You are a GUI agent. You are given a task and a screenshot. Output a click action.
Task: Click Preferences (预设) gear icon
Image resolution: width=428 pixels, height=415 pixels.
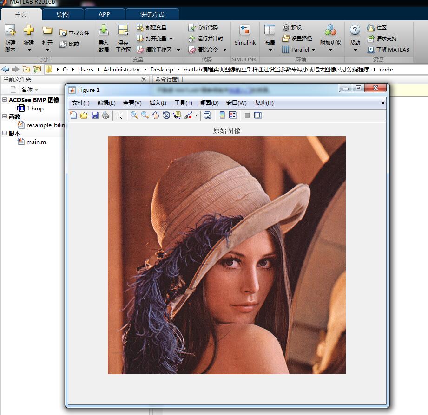[x=285, y=27]
